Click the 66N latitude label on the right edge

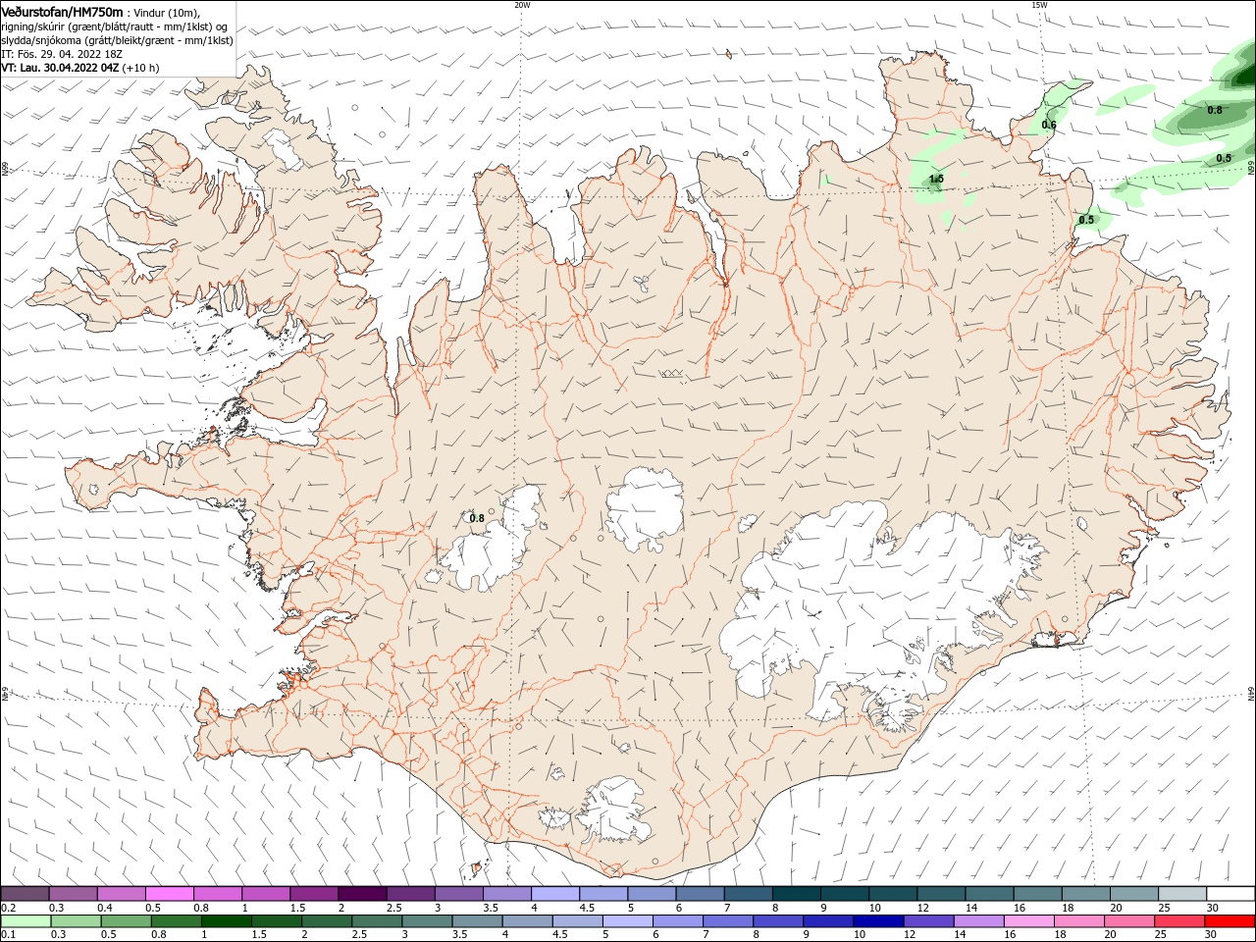[x=1251, y=169]
